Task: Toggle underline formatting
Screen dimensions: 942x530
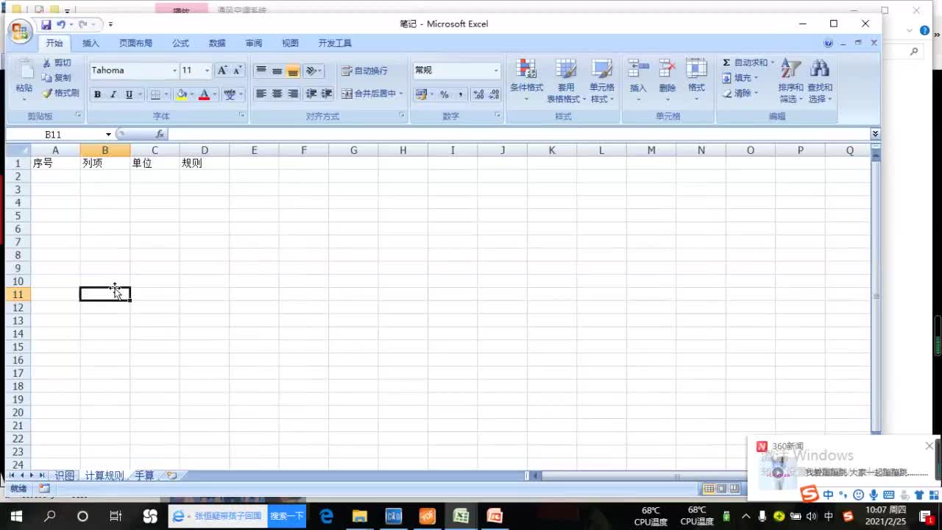Action: click(129, 94)
